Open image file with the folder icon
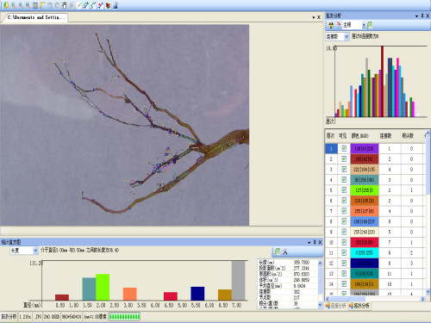431x323 pixels. click(6, 5)
